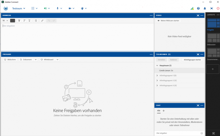
Task: Expand the Dokument dropdown arrow
Action: coord(36,59)
